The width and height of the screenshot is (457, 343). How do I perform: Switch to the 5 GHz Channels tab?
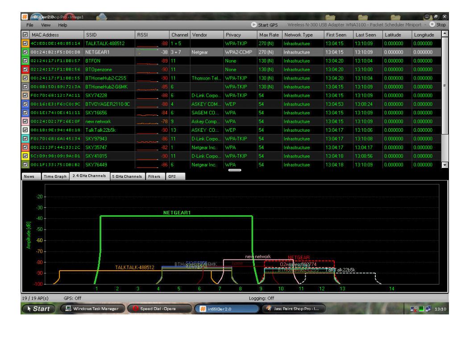coord(127,176)
